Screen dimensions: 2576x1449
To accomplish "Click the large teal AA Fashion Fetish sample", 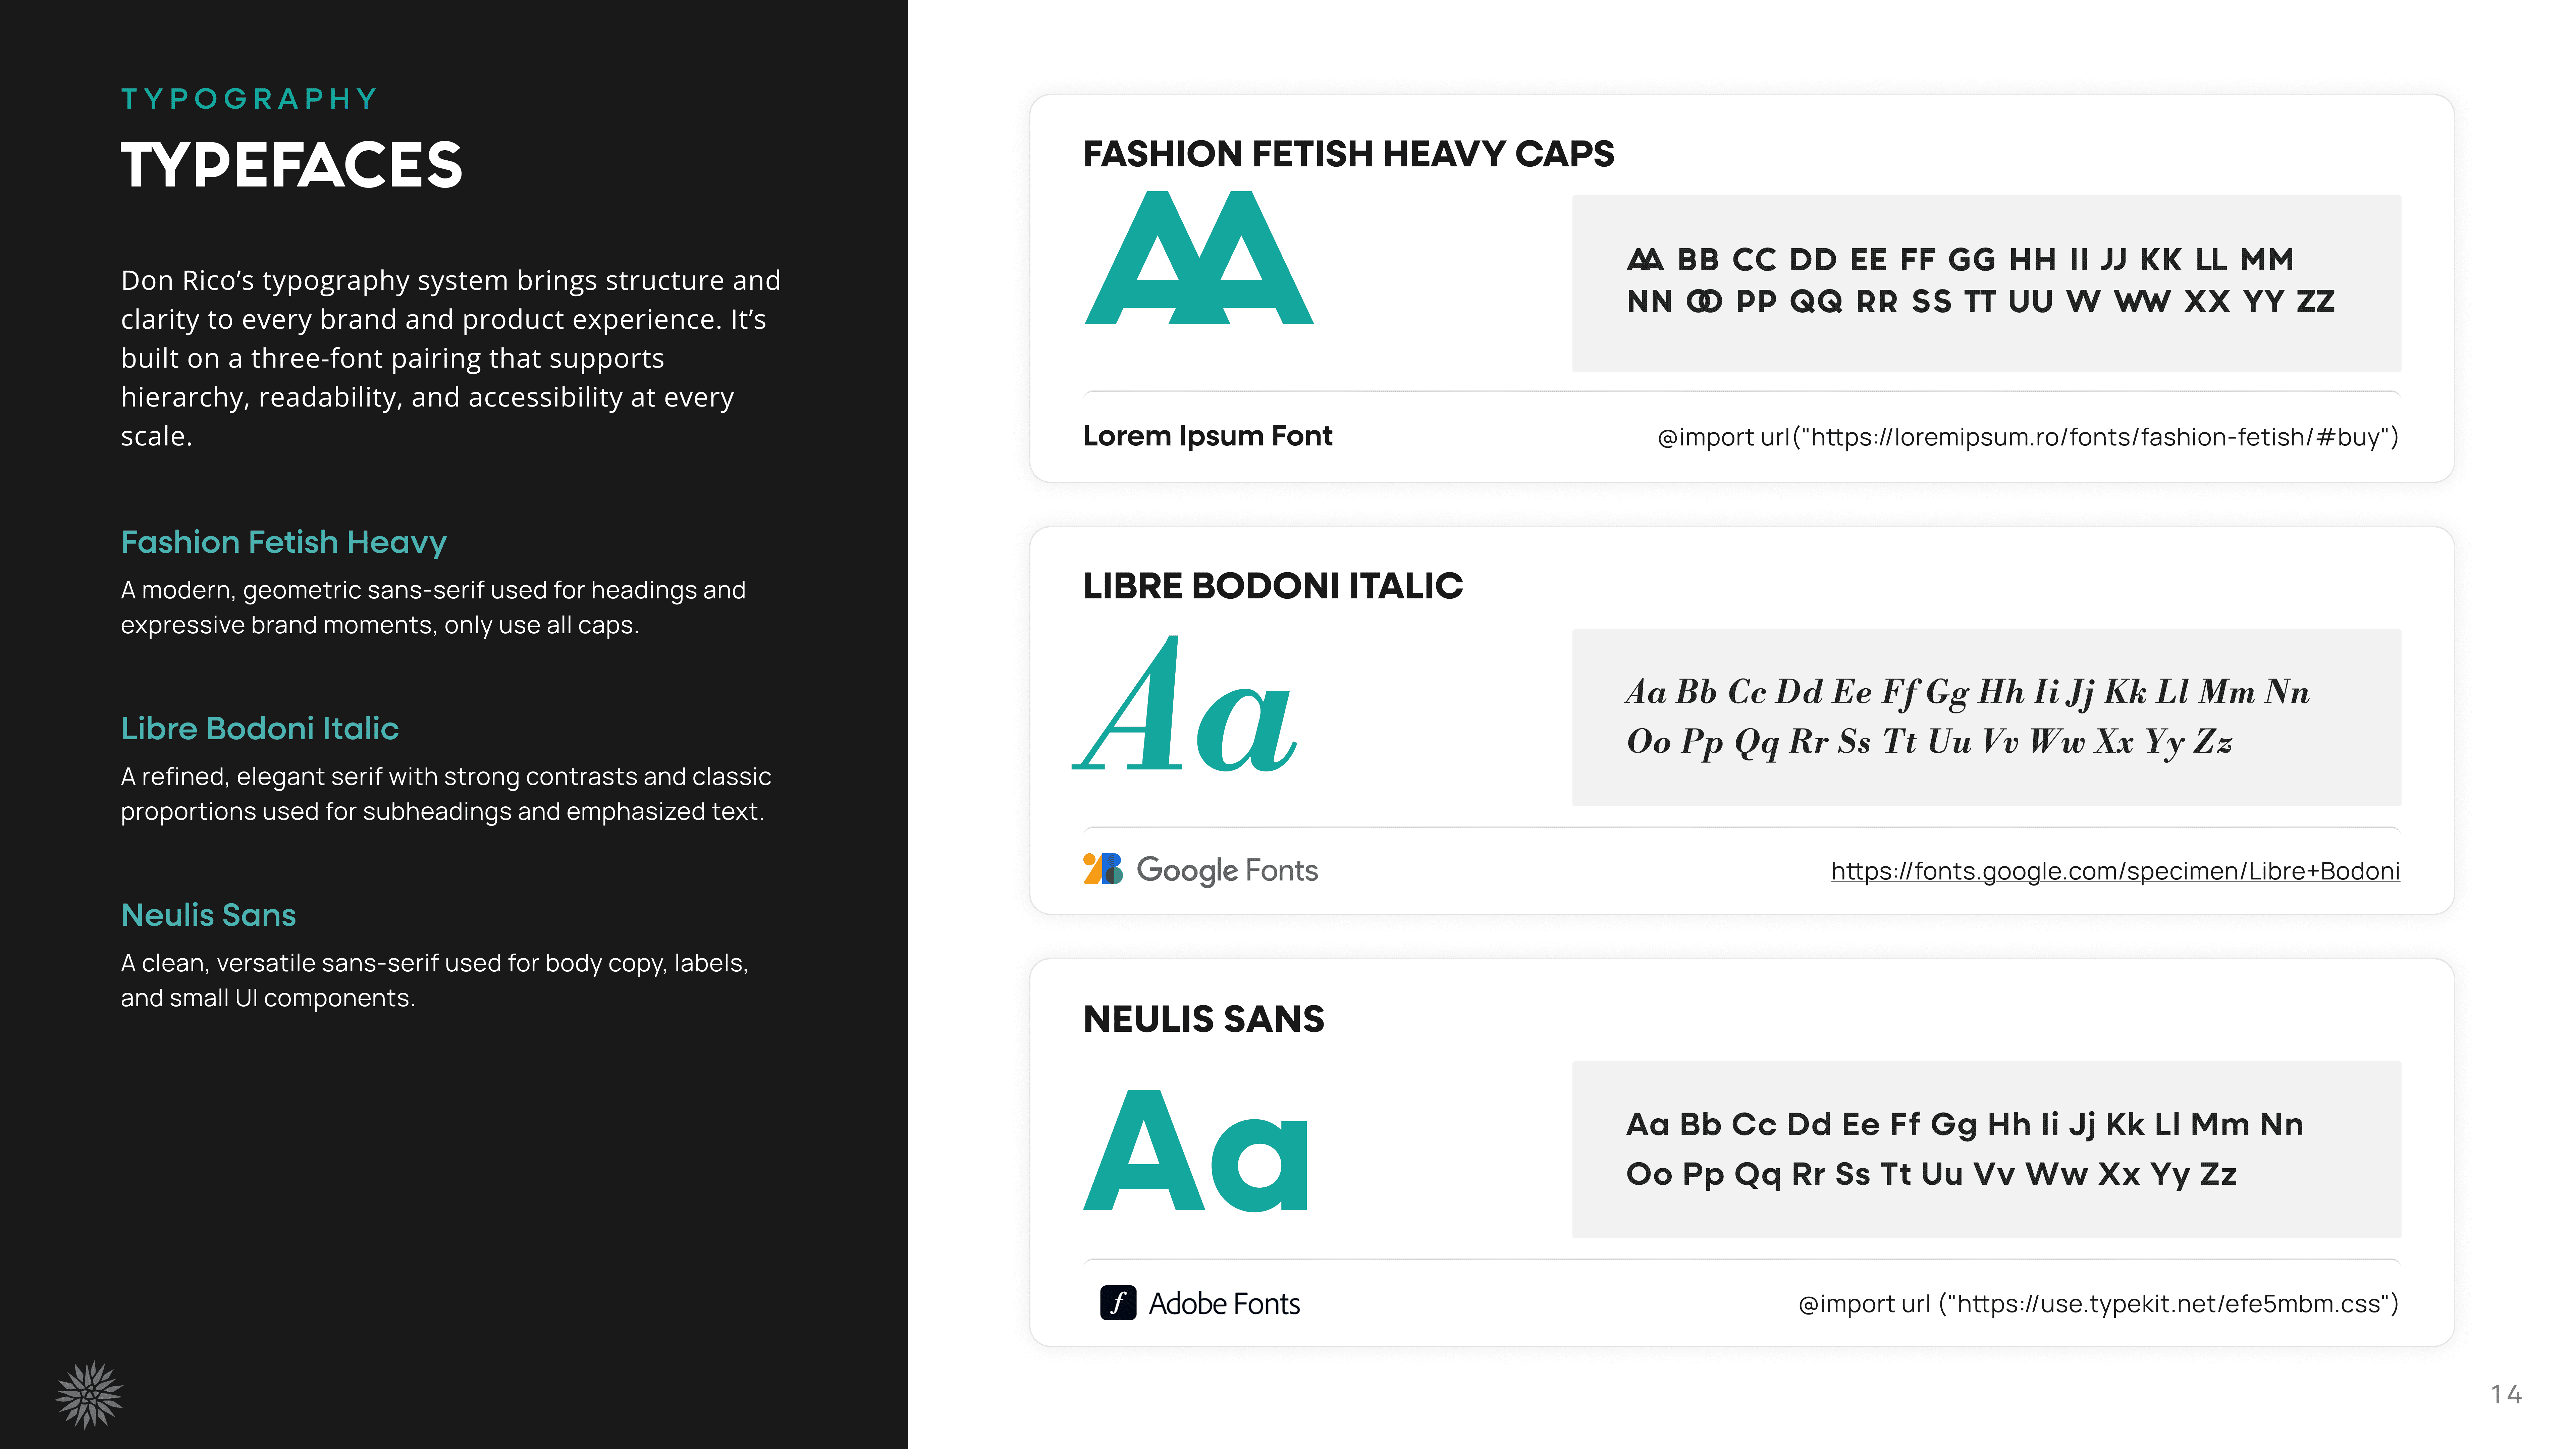I will pos(1199,258).
